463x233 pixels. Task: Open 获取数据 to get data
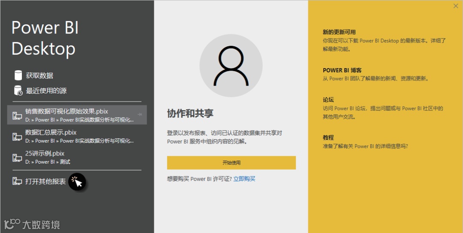(x=39, y=75)
